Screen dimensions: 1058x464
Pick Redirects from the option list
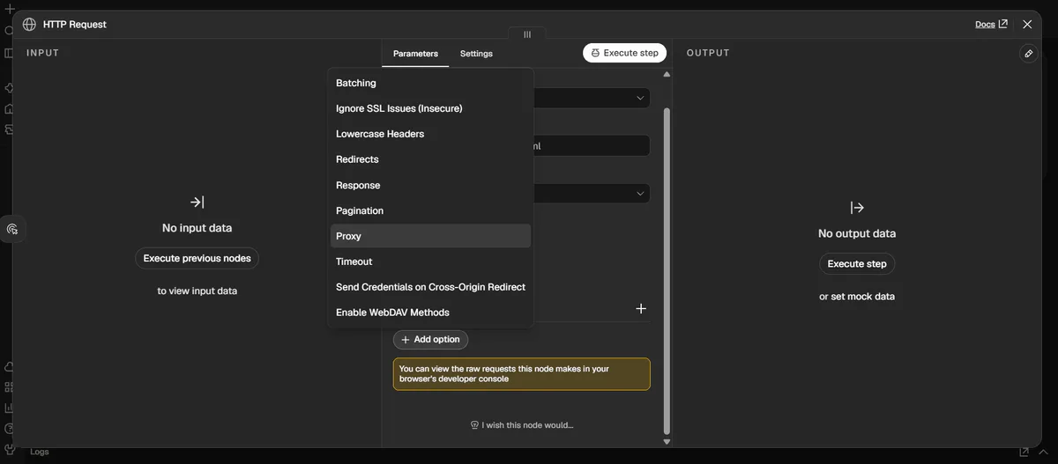[x=430, y=159]
